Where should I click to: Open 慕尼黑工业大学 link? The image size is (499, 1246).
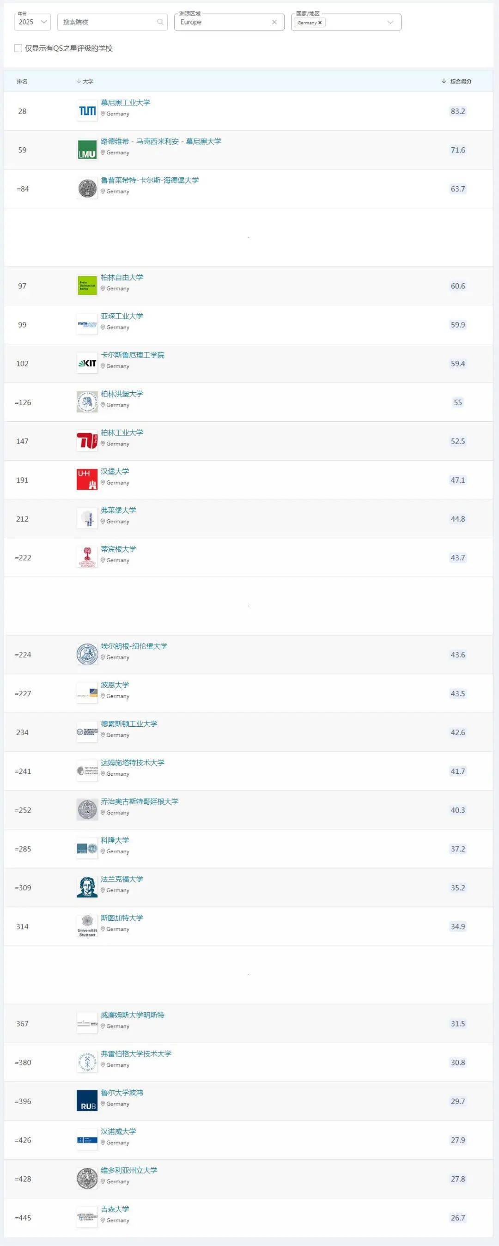pos(125,103)
